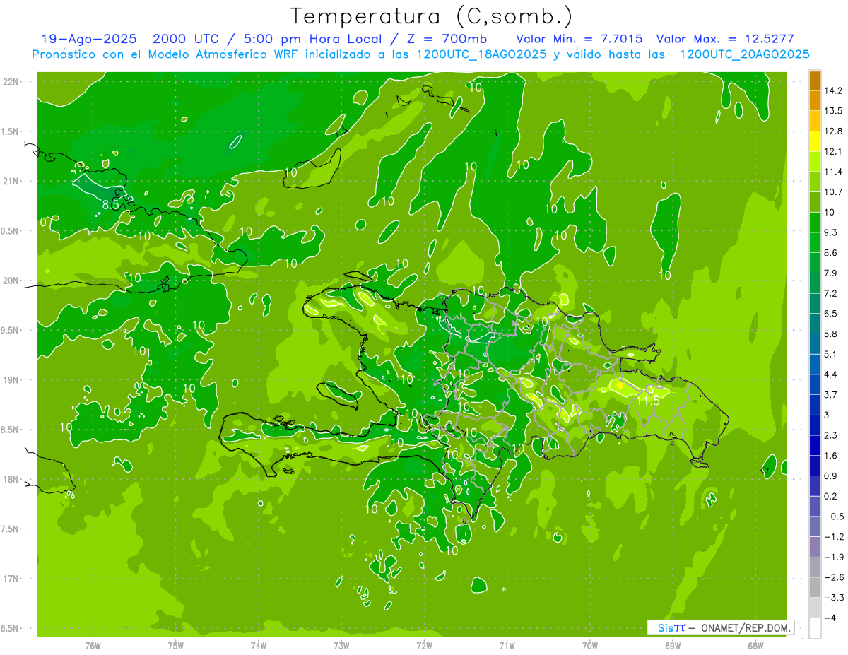Click the "76W" longitude axis label
This screenshot has width=848, height=655.
[93, 645]
